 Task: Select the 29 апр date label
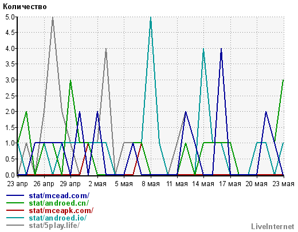pyautogui.click(x=70, y=184)
